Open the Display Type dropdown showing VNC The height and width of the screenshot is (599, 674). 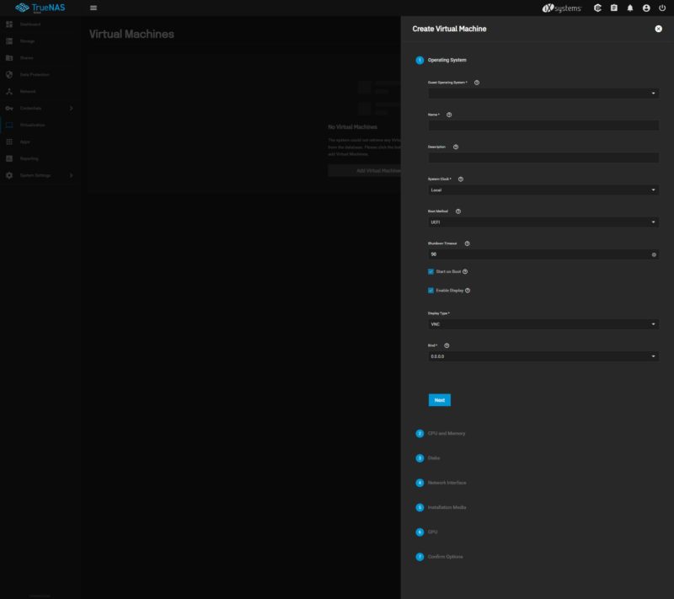tap(543, 324)
